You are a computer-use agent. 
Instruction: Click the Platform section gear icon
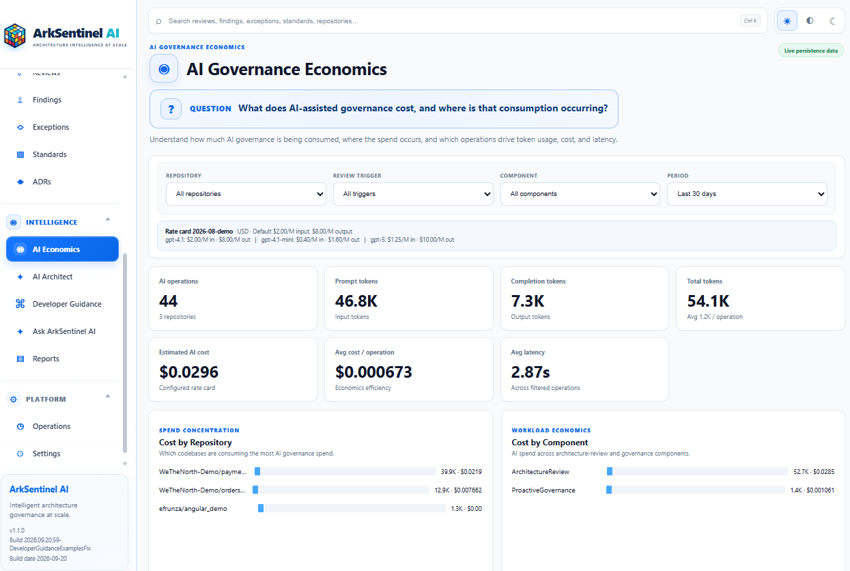coord(14,399)
